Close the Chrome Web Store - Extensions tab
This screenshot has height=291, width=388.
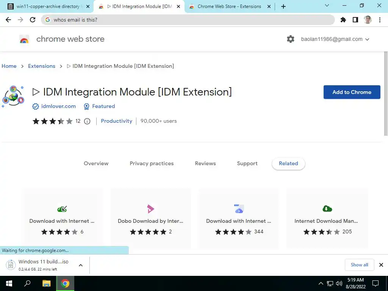coord(269,7)
